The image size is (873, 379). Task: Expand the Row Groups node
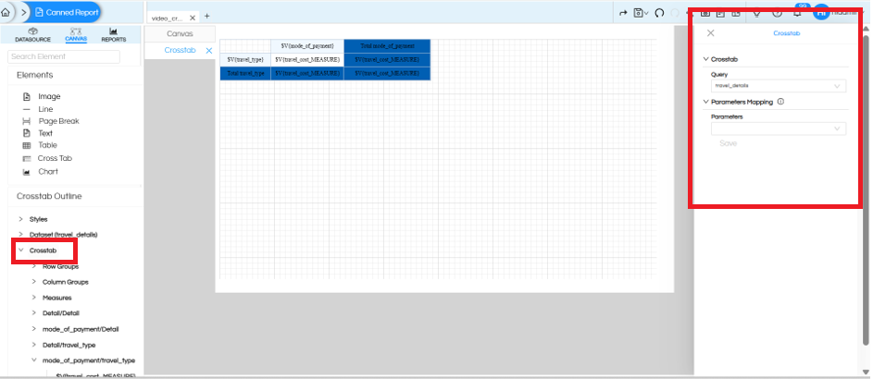34,266
